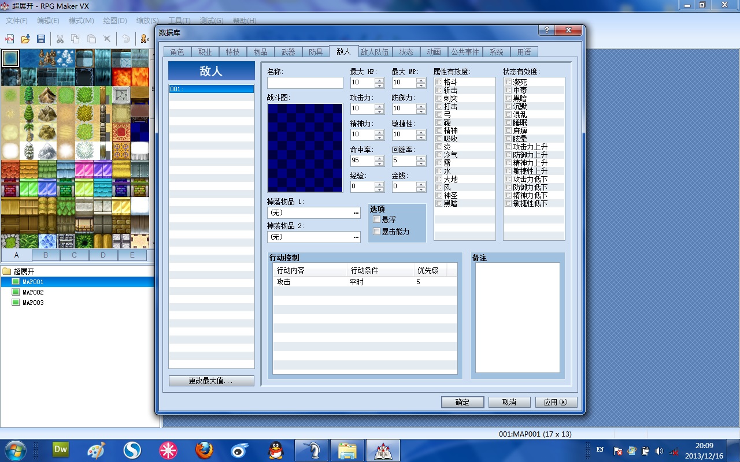Image resolution: width=740 pixels, height=462 pixels.
Task: Check the 格斗 attribute checkbox
Action: coord(439,83)
